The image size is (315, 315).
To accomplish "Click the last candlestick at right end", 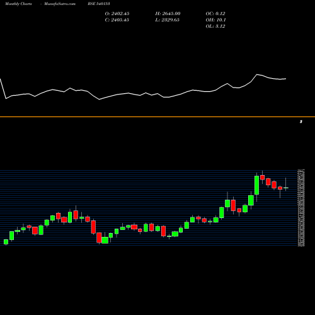I will (286, 188).
